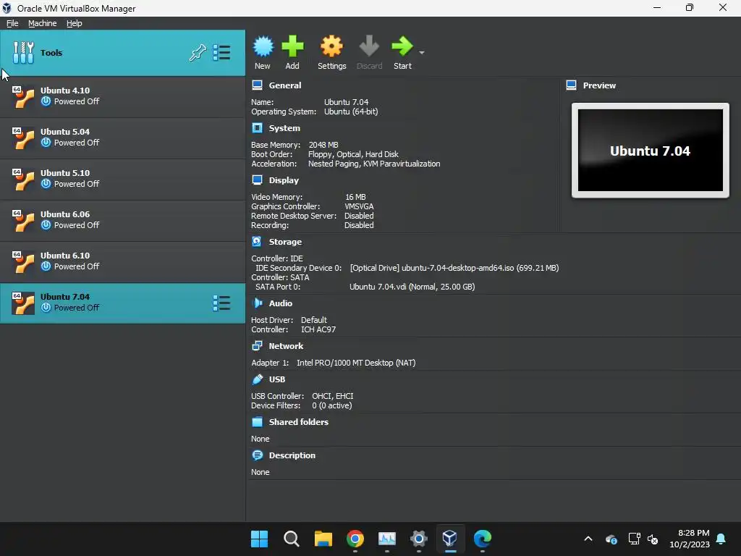Click the VMSVGA graphics controller value
Viewport: 741px width, 556px height.
pyautogui.click(x=359, y=206)
